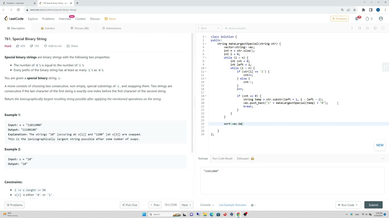Format code with curly braces icon
The width and height of the screenshot is (389, 218).
click(x=360, y=28)
